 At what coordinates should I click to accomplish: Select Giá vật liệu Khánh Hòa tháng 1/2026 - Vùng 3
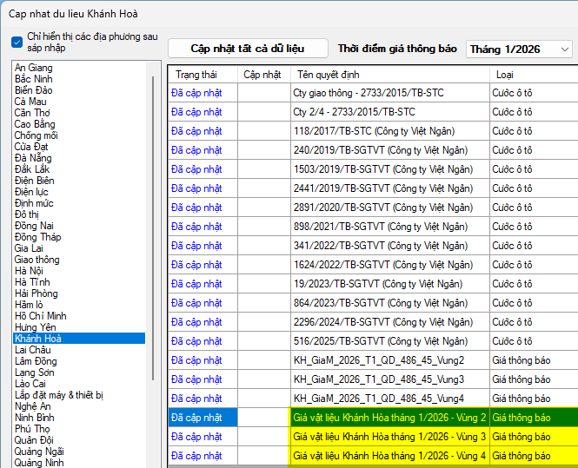coord(389,437)
